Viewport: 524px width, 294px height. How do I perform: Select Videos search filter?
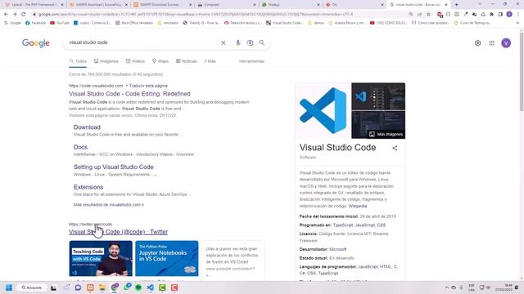click(x=135, y=61)
